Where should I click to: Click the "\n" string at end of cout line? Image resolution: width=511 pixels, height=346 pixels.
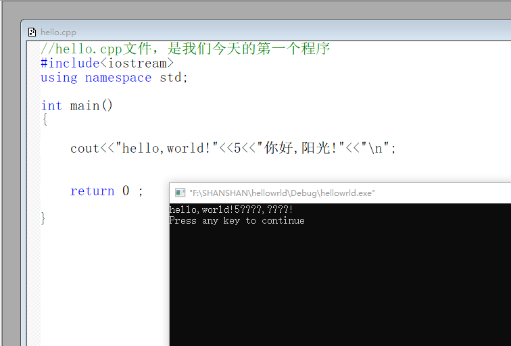pyautogui.click(x=374, y=148)
